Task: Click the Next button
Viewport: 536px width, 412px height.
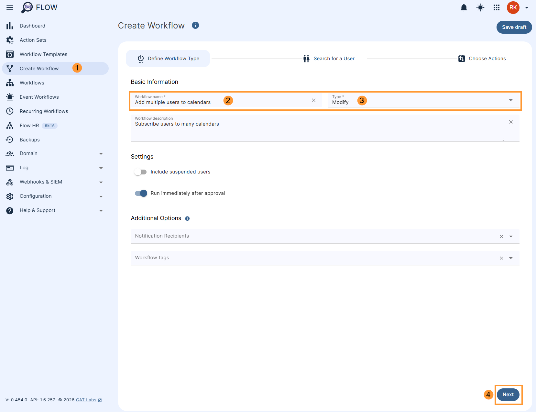Action: 508,395
